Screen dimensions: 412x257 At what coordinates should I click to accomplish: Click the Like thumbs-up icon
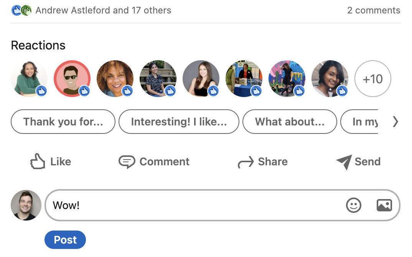coord(38,161)
